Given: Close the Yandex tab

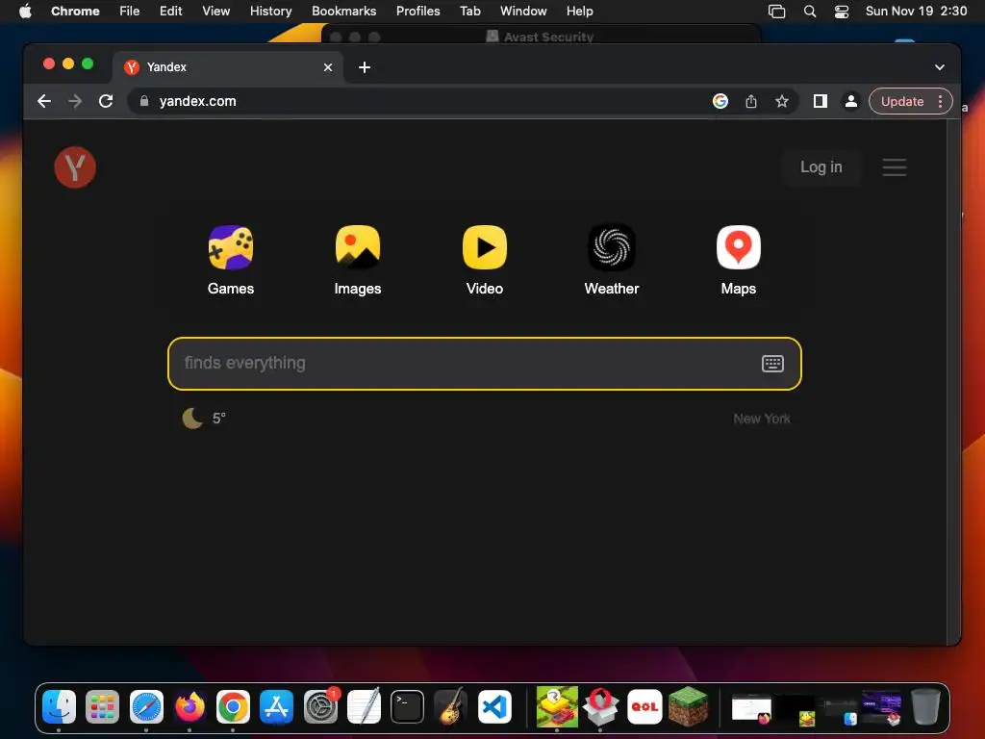Looking at the screenshot, I should (x=328, y=67).
